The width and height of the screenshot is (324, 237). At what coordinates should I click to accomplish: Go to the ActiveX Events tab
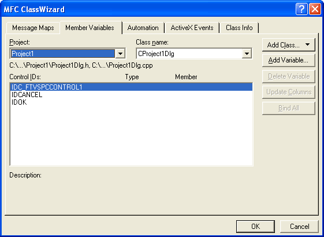coord(192,28)
